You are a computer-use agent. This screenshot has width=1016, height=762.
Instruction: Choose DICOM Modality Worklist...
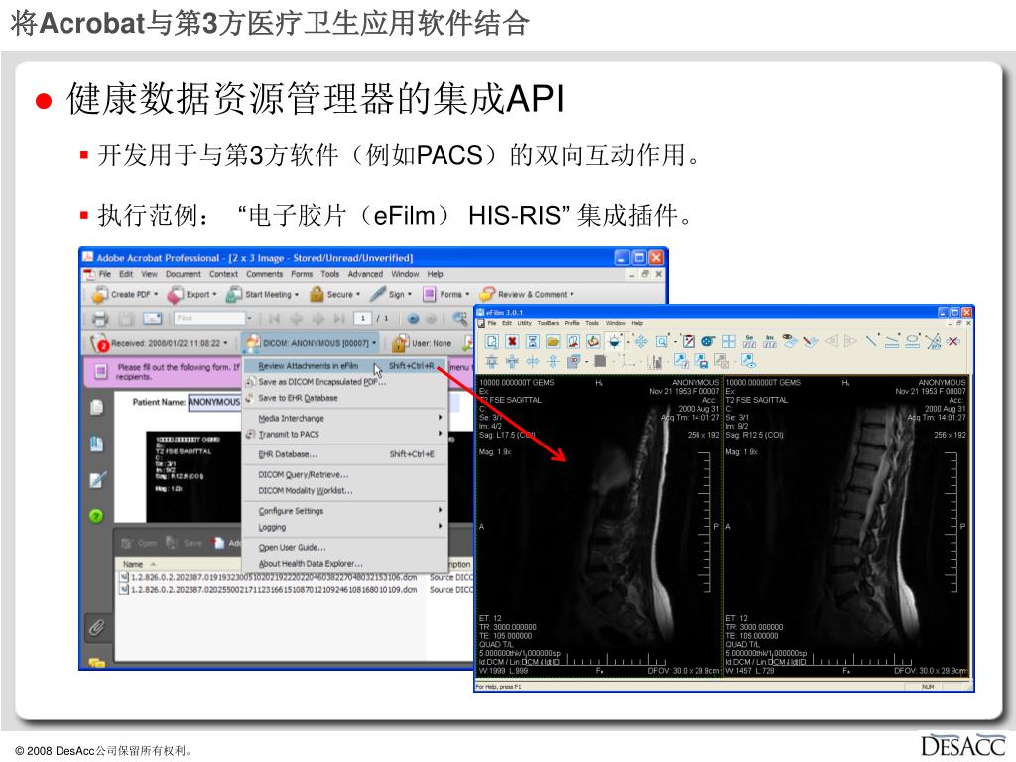point(345,491)
